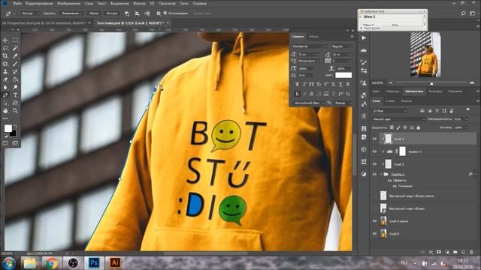This screenshot has height=270, width=481.
Task: Open the Файл menu
Action: pos(17,3)
